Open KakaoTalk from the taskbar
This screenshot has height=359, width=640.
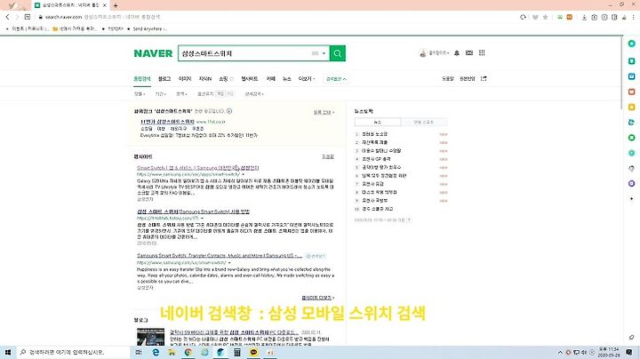point(253,352)
